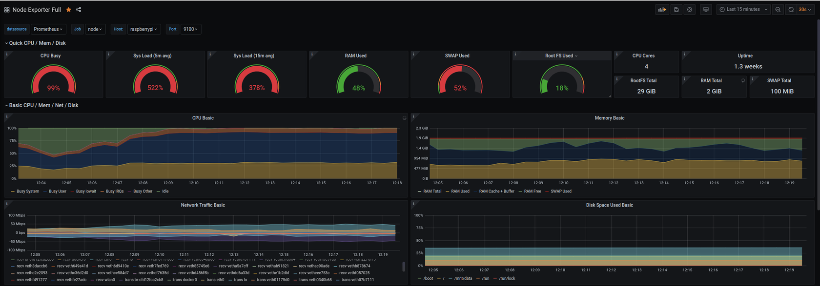
Task: Toggle /mnt/data series in Disk Space legend
Action: [463, 279]
